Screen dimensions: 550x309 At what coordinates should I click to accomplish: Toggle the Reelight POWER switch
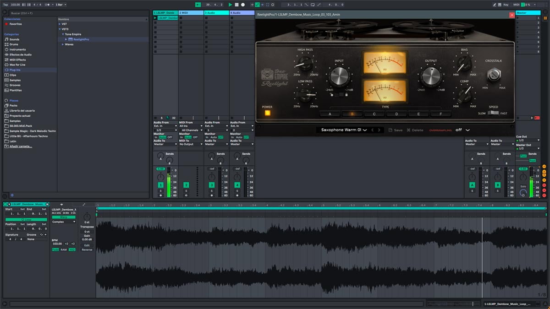pos(267,113)
